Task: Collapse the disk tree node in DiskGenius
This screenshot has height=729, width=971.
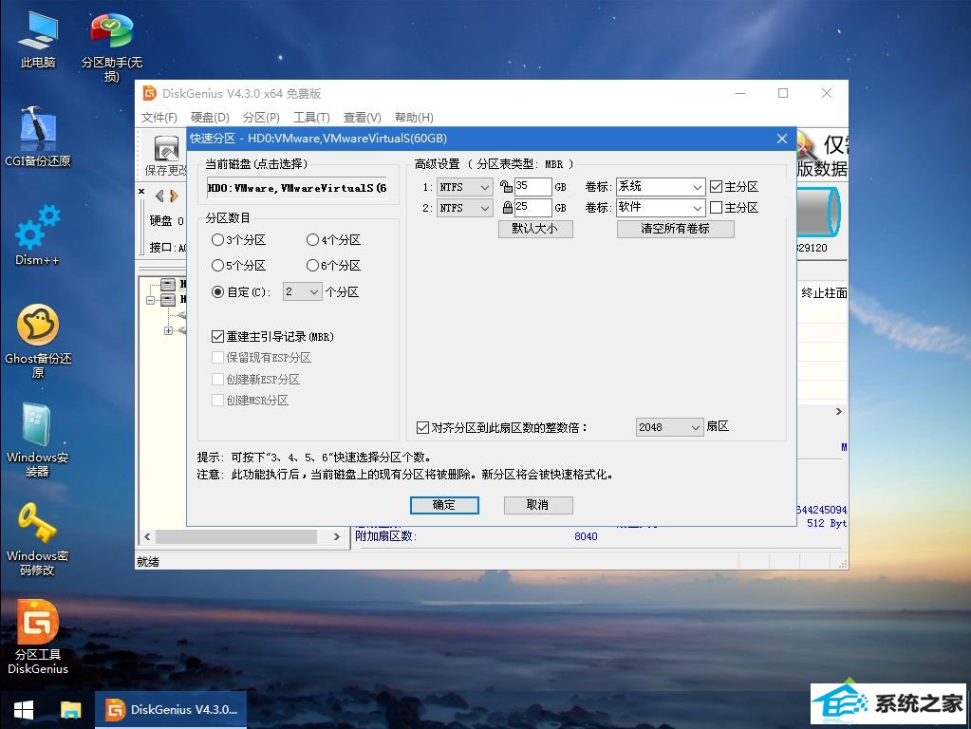Action: (x=151, y=300)
